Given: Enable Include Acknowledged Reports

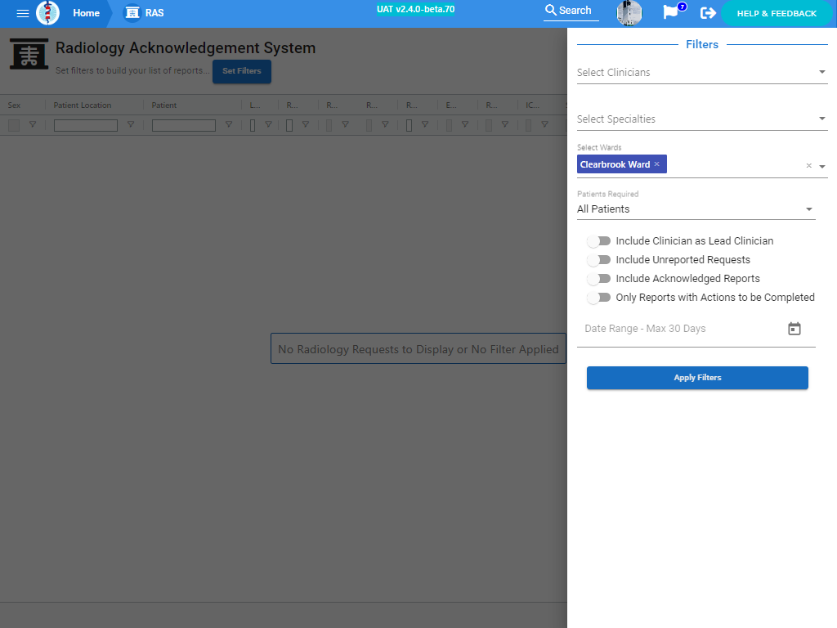Looking at the screenshot, I should [x=599, y=279].
